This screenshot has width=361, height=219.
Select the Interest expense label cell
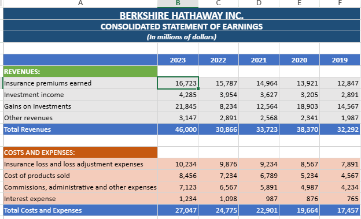coord(80,199)
